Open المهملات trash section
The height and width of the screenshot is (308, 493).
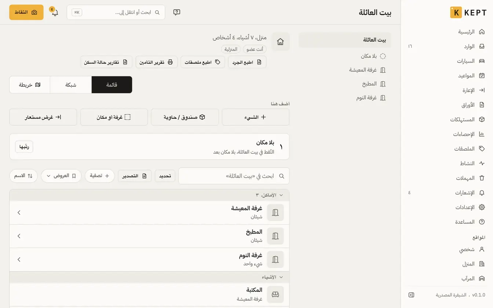pos(446,178)
